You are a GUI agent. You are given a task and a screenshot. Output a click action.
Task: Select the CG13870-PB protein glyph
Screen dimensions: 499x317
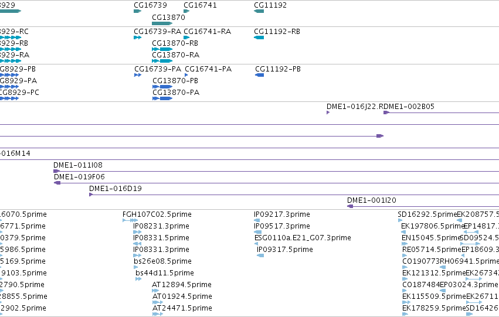tap(162, 87)
